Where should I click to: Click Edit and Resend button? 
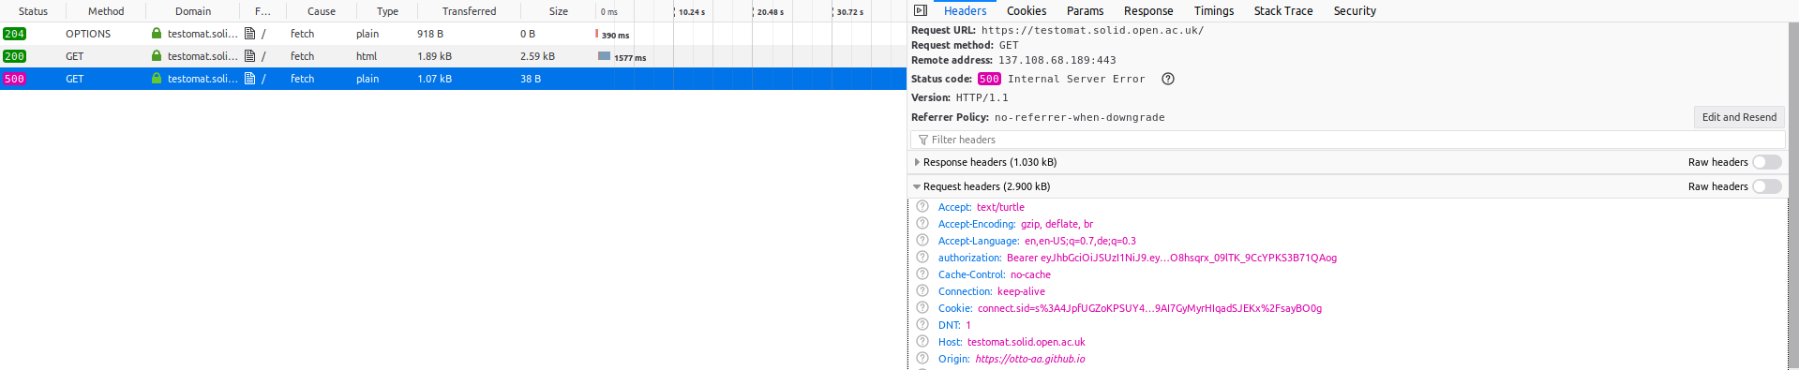(1739, 117)
